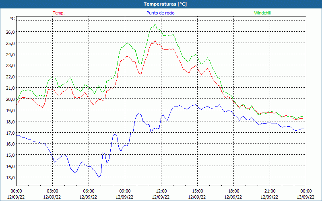Click the 21:00 time axis label
322x201 pixels.
click(x=270, y=191)
